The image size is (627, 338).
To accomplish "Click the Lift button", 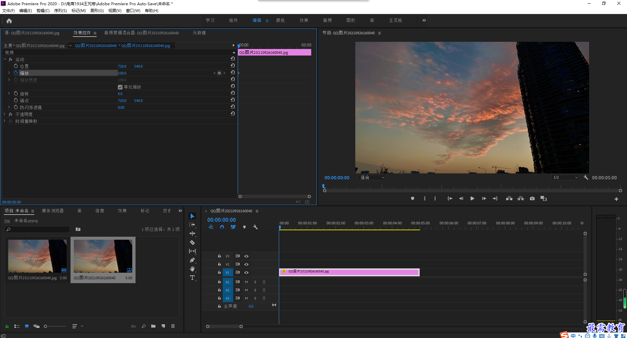I will [x=509, y=199].
